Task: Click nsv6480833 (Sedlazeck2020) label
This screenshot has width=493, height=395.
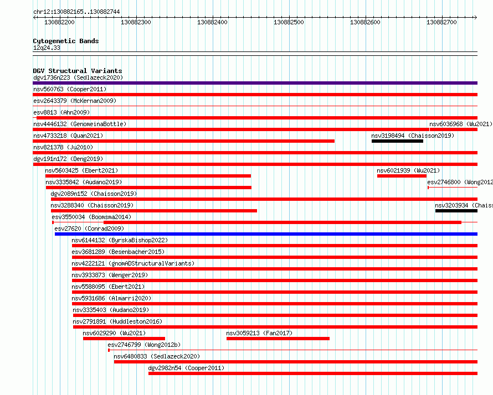Action: (x=157, y=356)
